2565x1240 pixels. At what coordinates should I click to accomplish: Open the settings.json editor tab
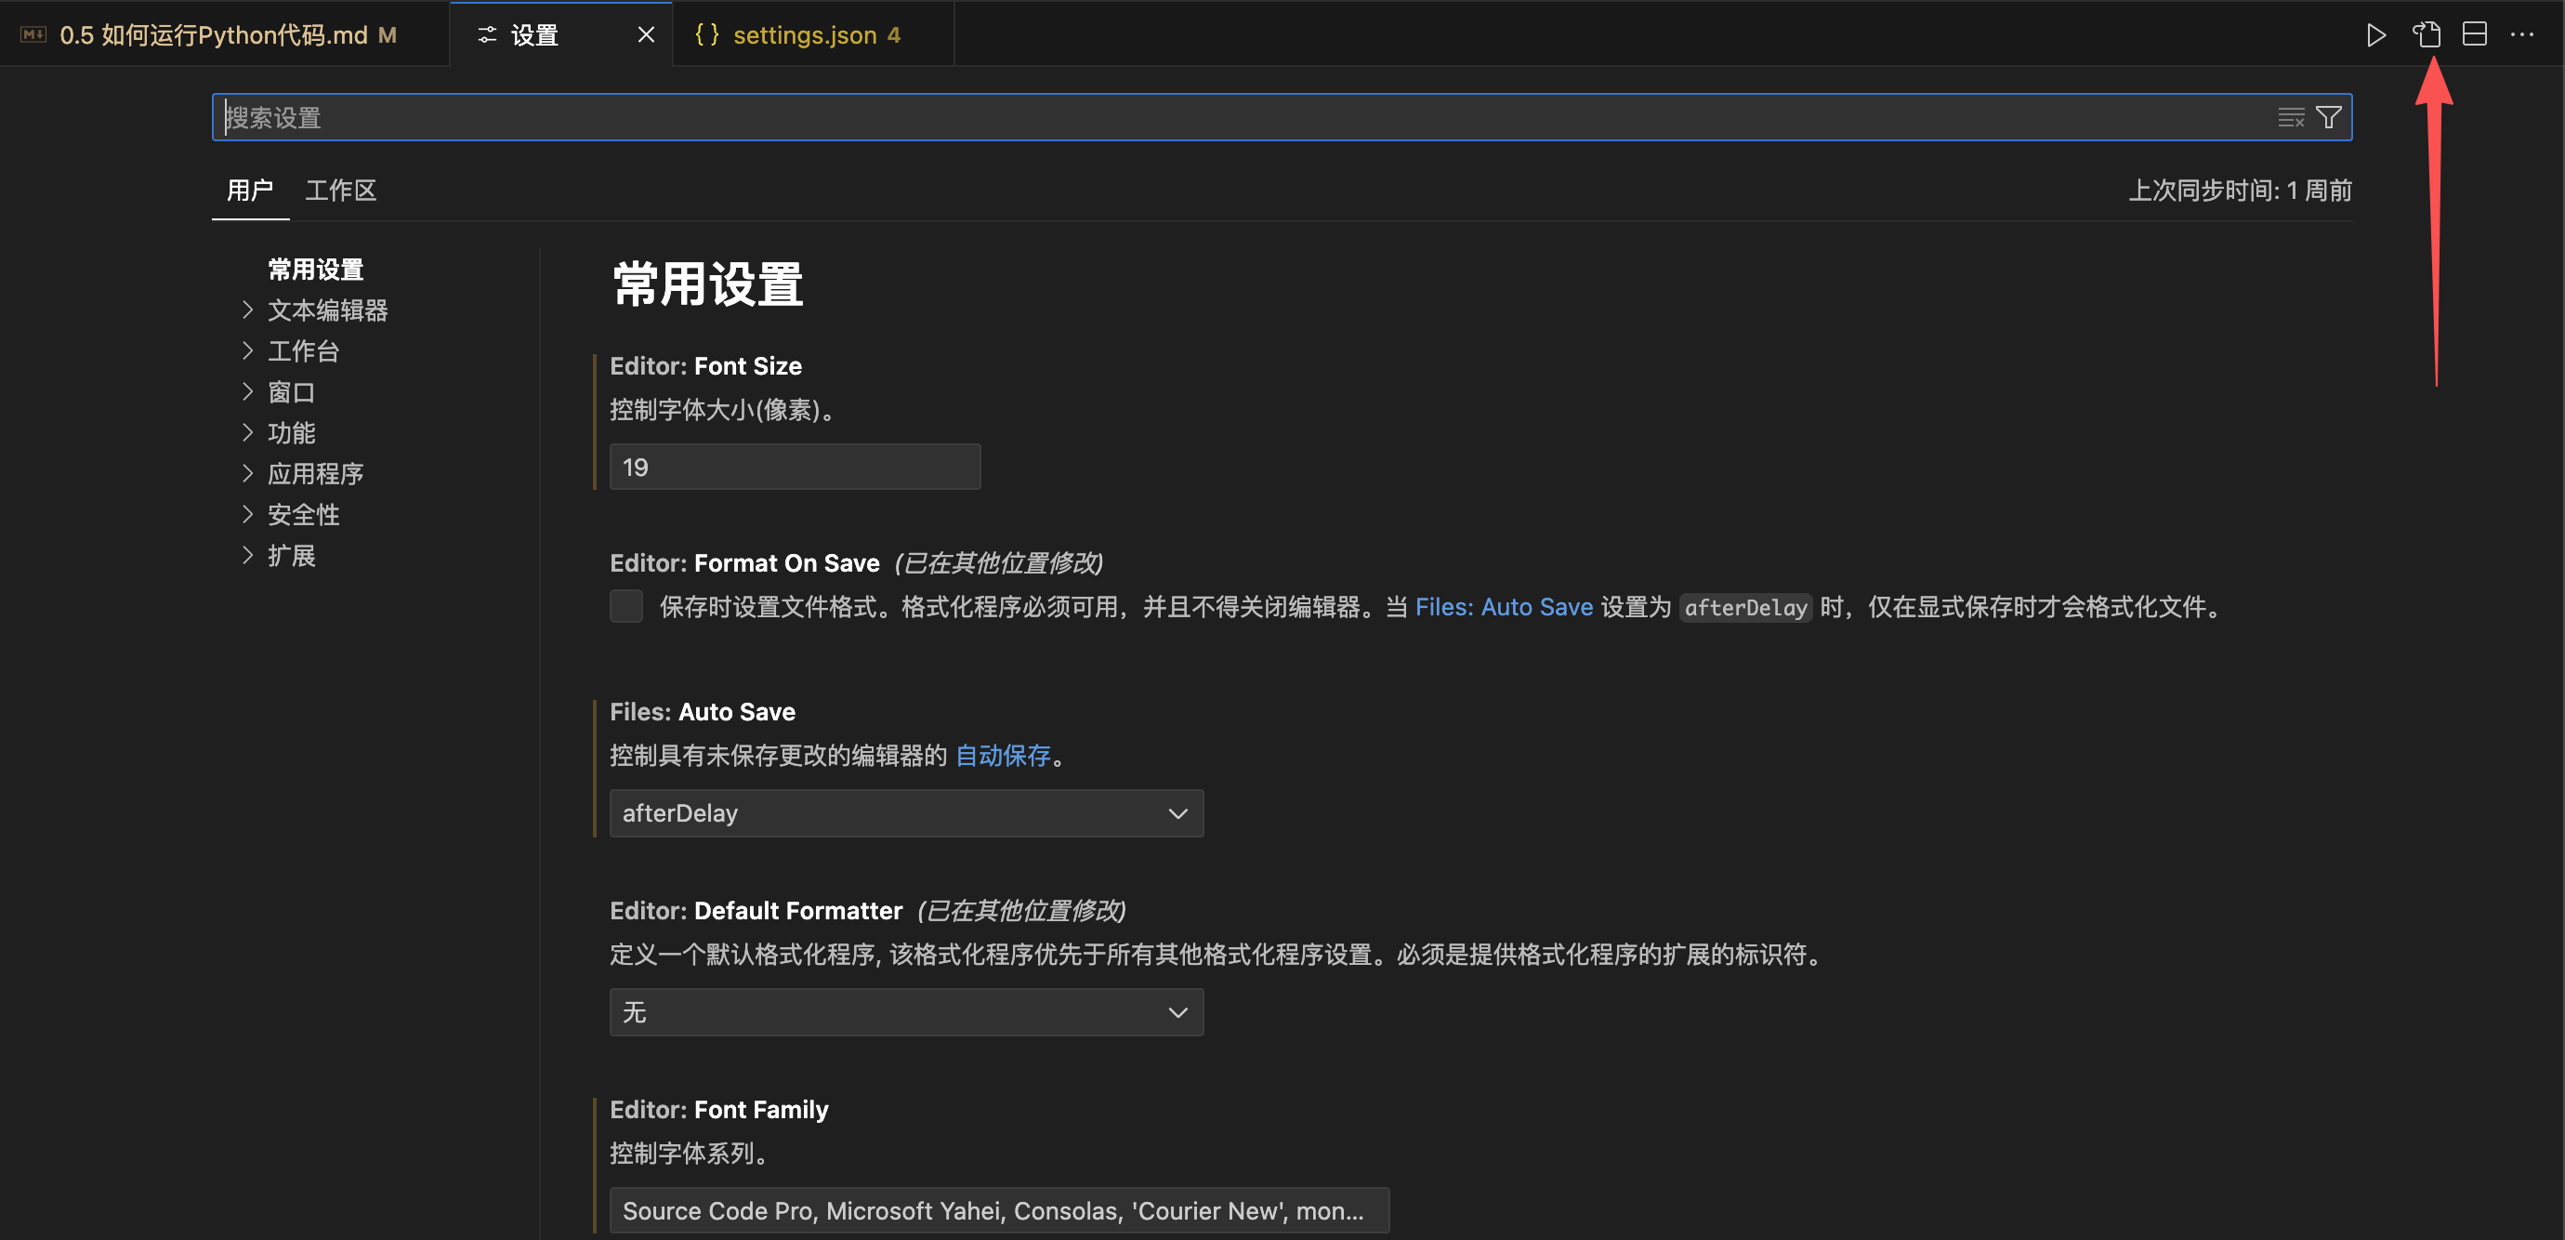click(805, 35)
